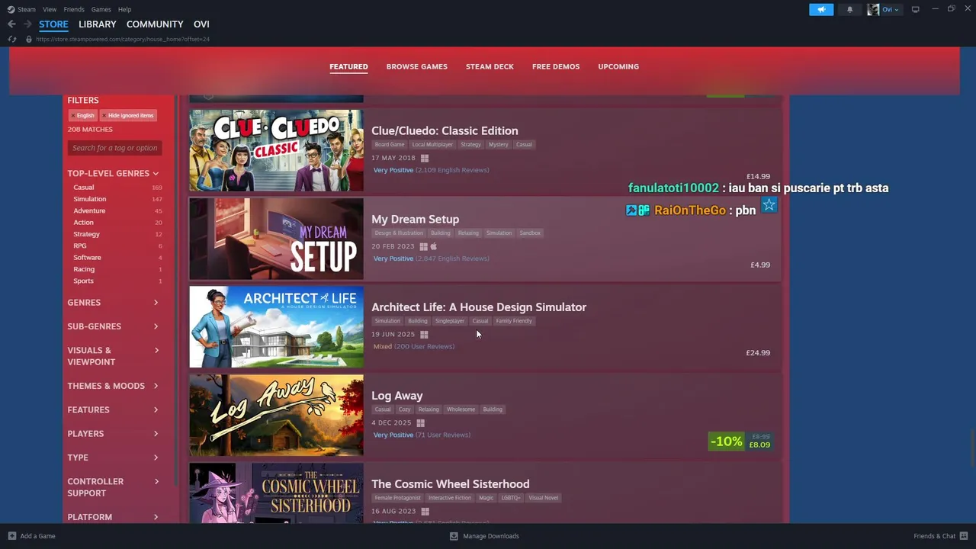
Task: Open the Steam menu
Action: (27, 9)
